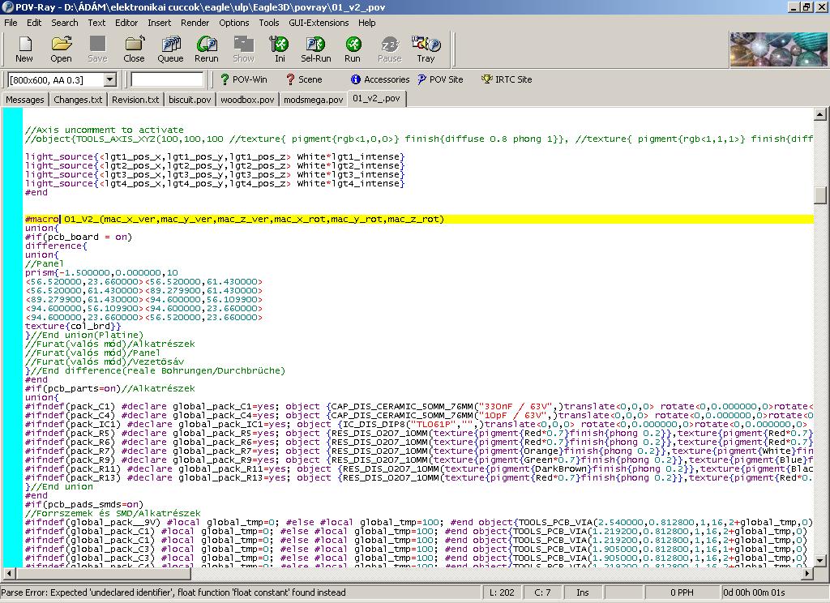Open the Insert menu

point(159,23)
